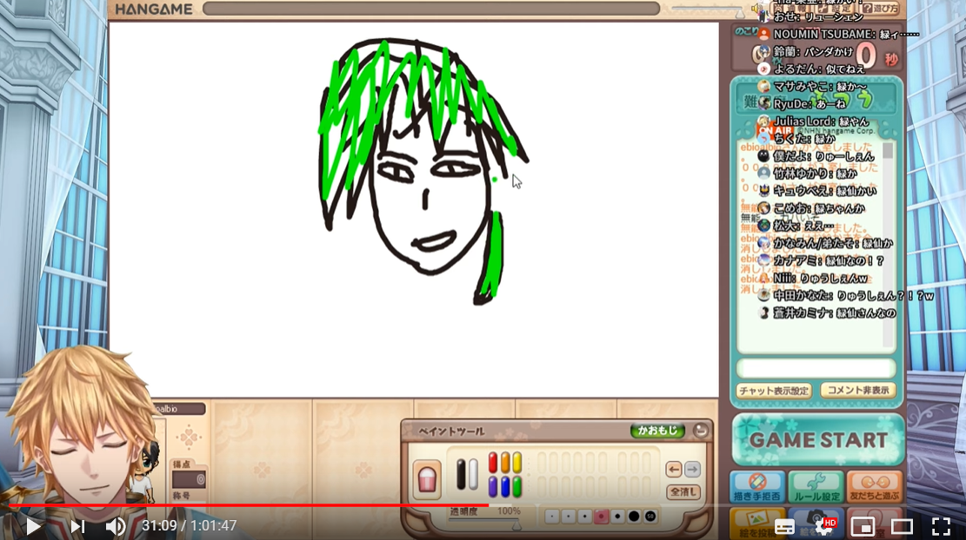Select the third brush size
The image size is (966, 540).
(585, 517)
